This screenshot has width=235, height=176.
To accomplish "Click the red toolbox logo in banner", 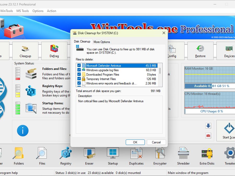I will click(14, 31).
